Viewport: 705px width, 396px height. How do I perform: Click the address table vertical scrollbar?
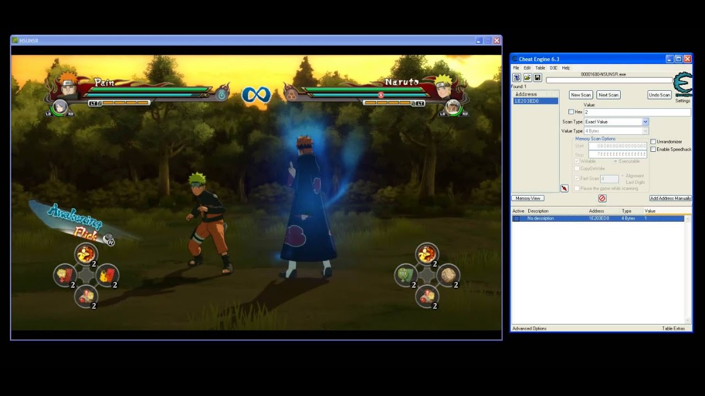[688, 269]
